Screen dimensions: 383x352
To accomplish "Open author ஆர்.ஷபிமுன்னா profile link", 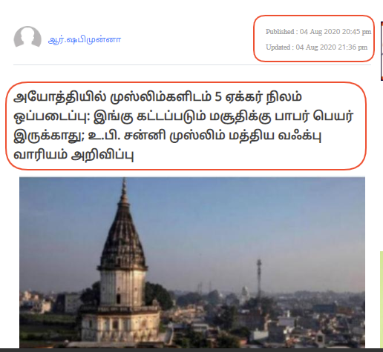I will 85,40.
